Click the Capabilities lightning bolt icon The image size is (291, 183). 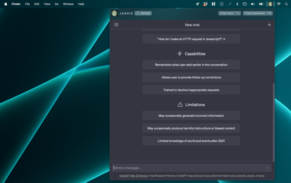pyautogui.click(x=180, y=54)
